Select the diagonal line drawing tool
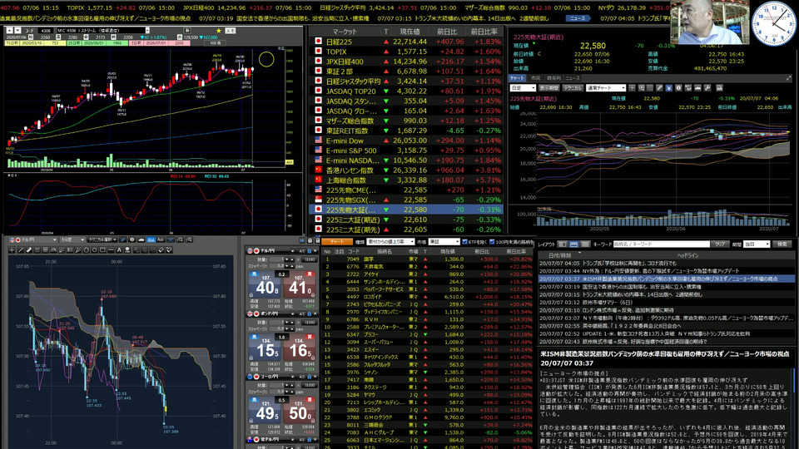The image size is (799, 449). 21,250
